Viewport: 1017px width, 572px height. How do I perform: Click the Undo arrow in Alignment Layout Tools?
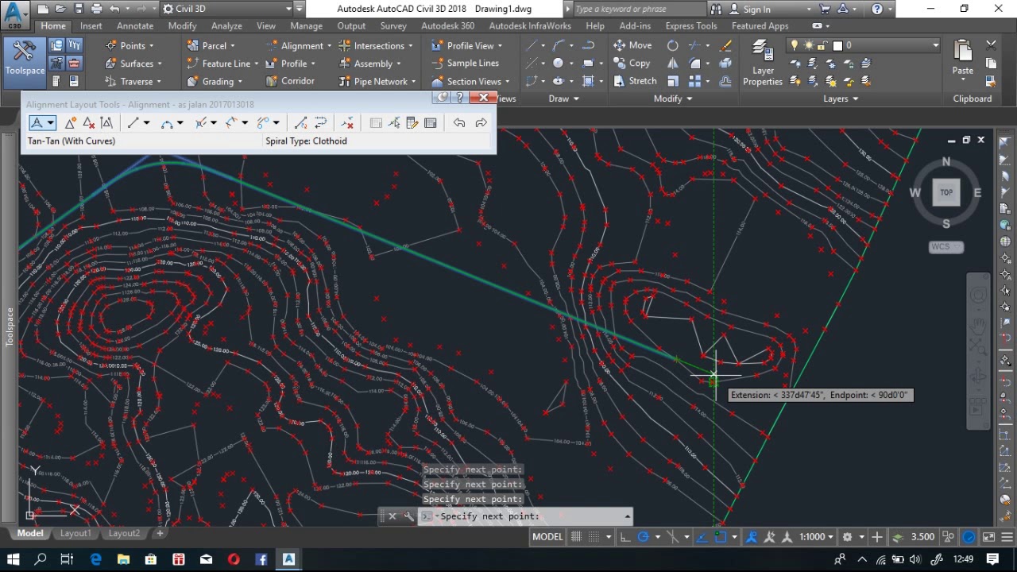[459, 122]
